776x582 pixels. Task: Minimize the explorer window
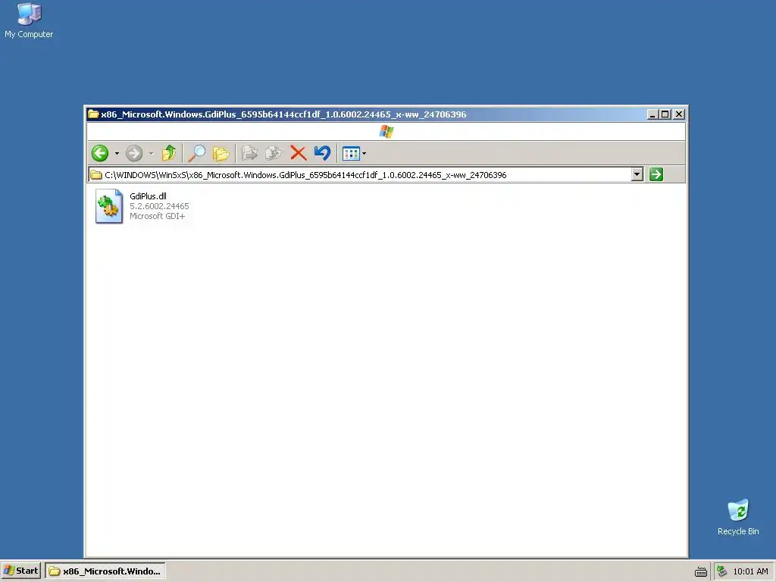[x=652, y=114]
